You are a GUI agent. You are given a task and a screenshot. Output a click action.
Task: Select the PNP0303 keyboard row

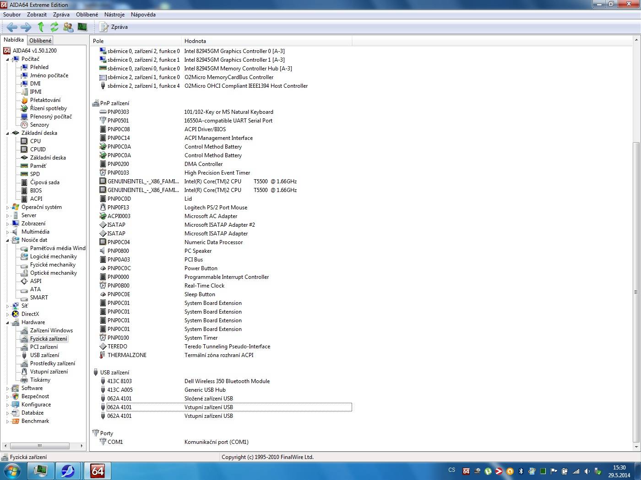click(x=225, y=112)
